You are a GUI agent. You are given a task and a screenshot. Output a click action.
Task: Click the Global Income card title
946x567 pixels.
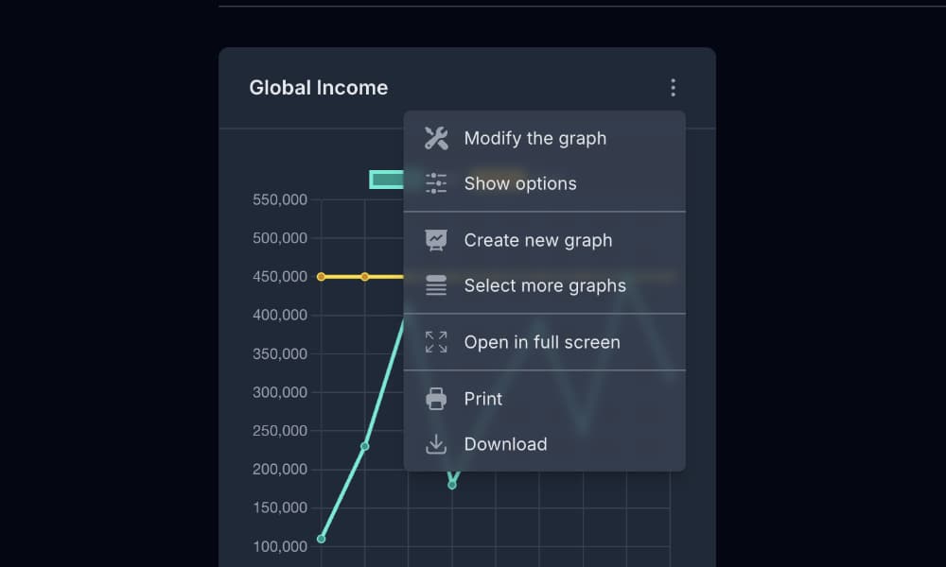click(318, 88)
